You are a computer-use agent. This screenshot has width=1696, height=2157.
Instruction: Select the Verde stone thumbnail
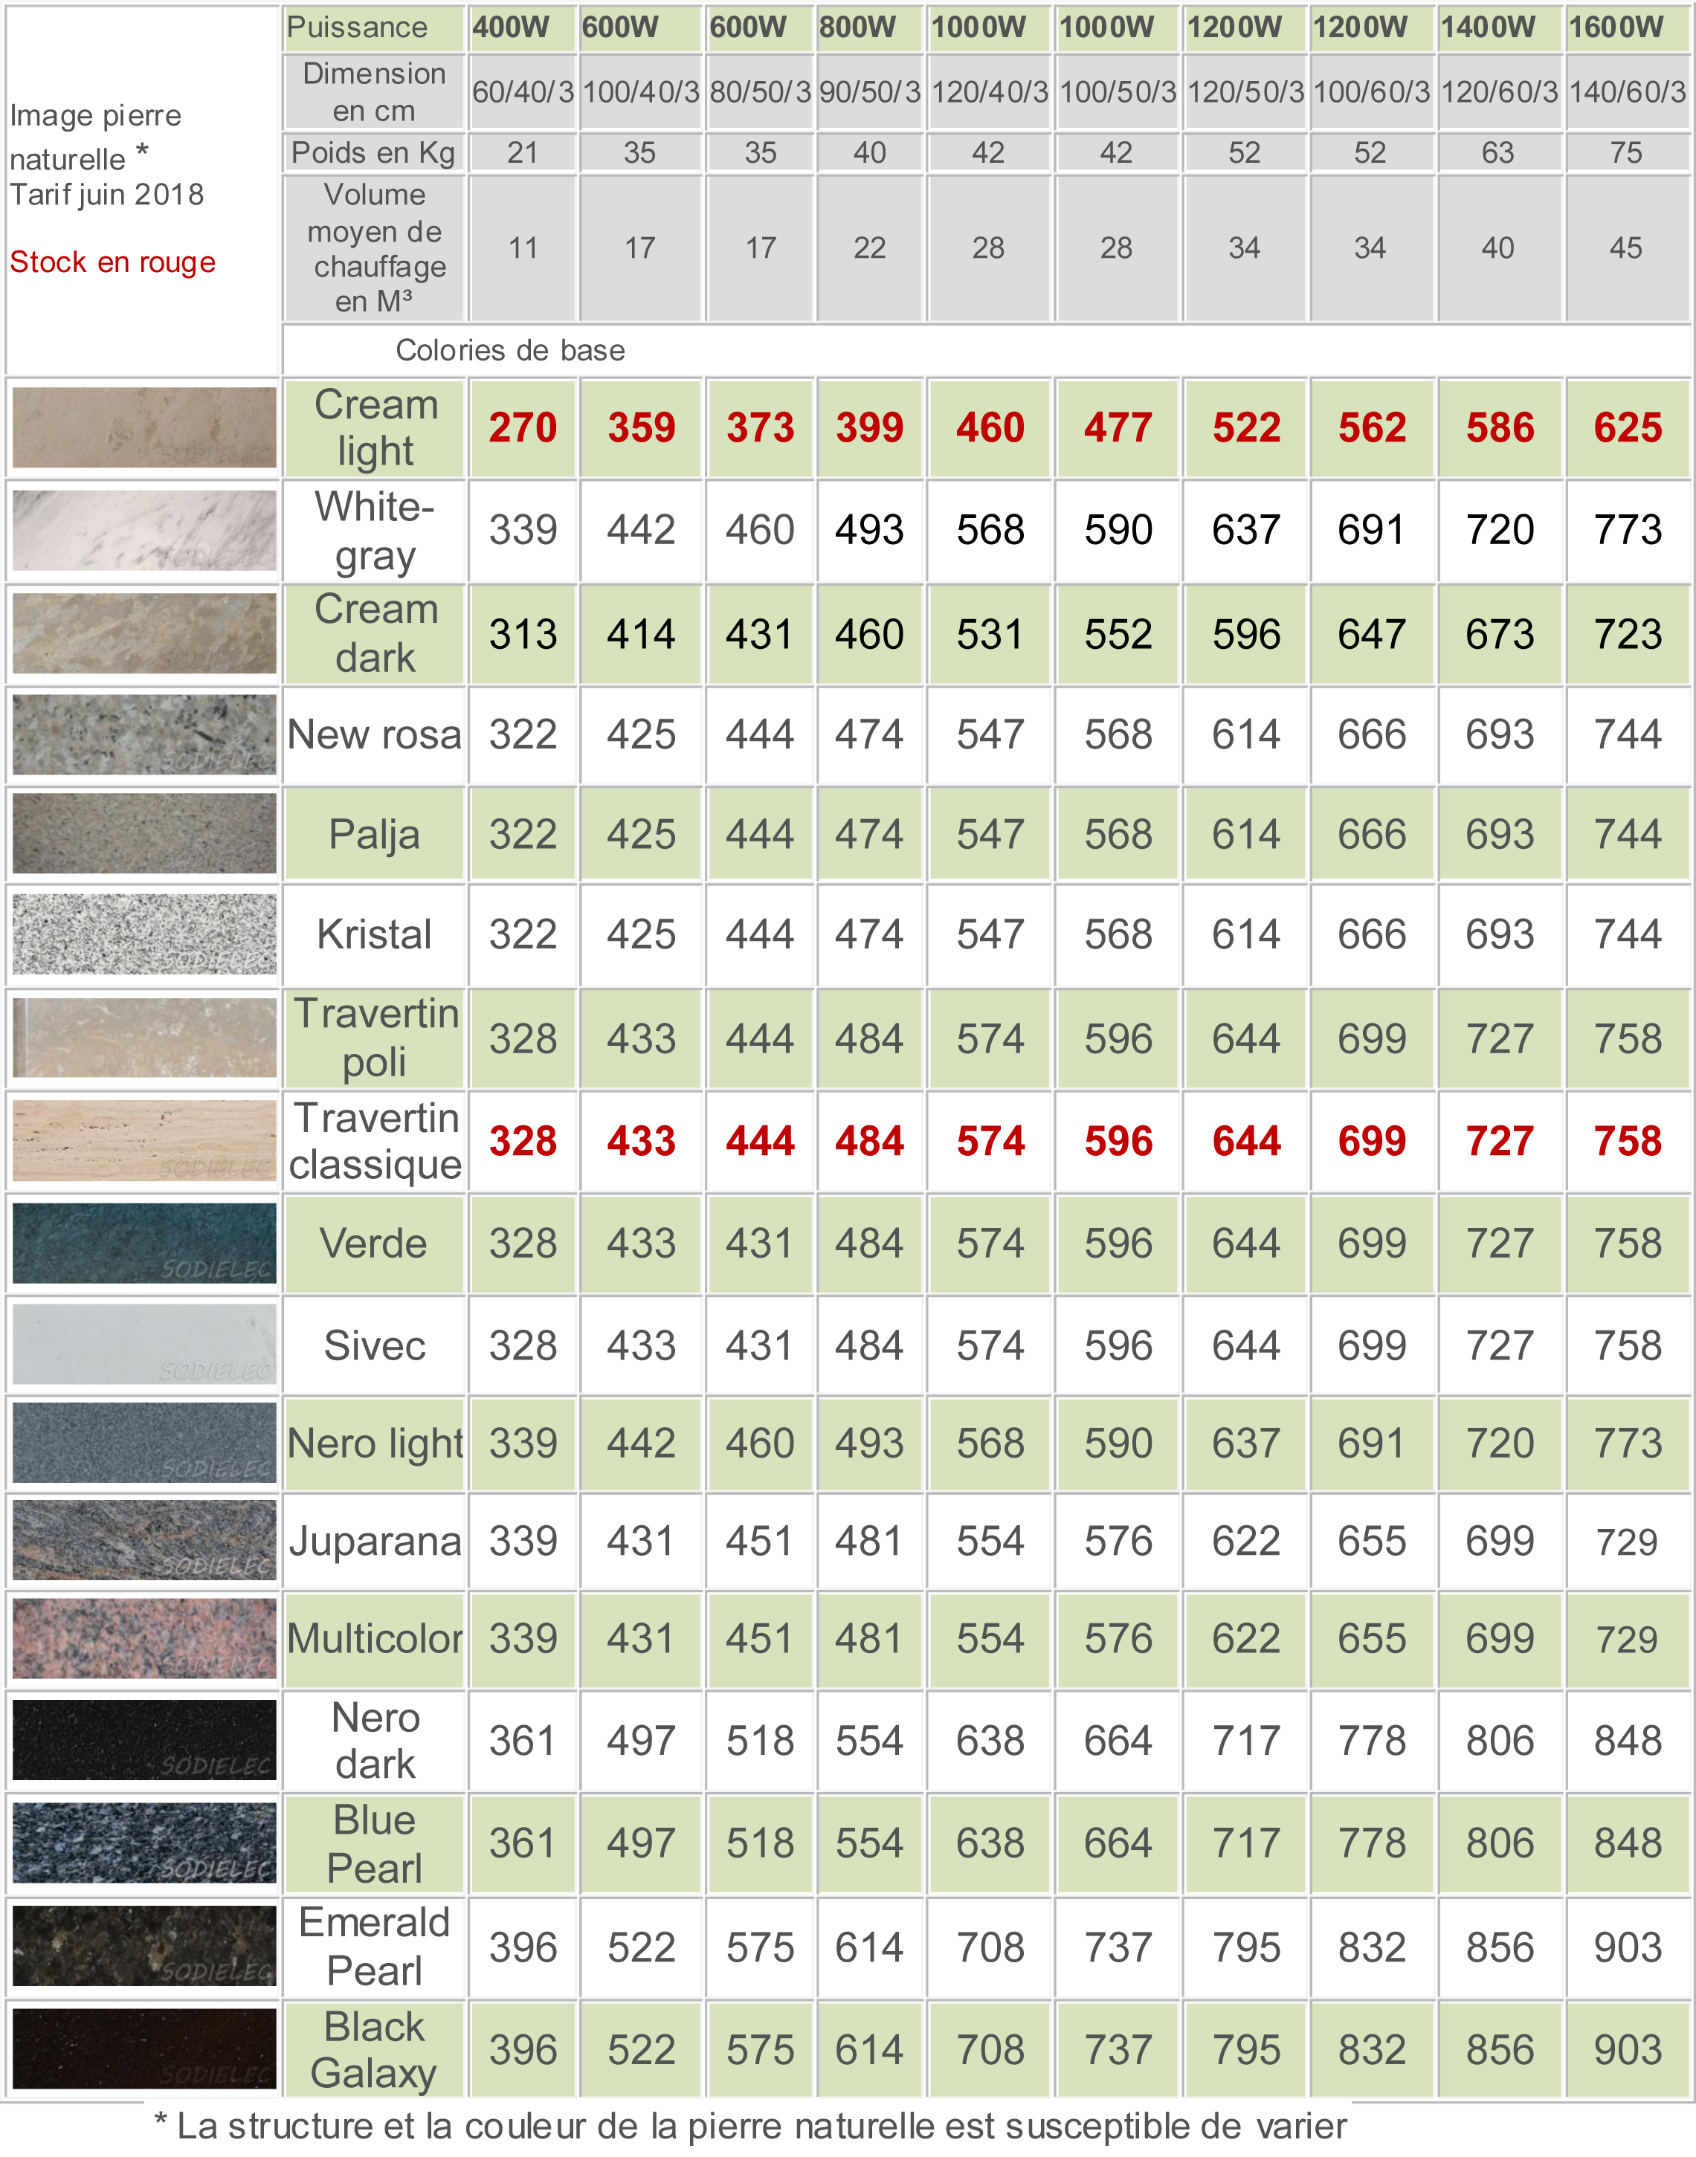(x=144, y=1244)
